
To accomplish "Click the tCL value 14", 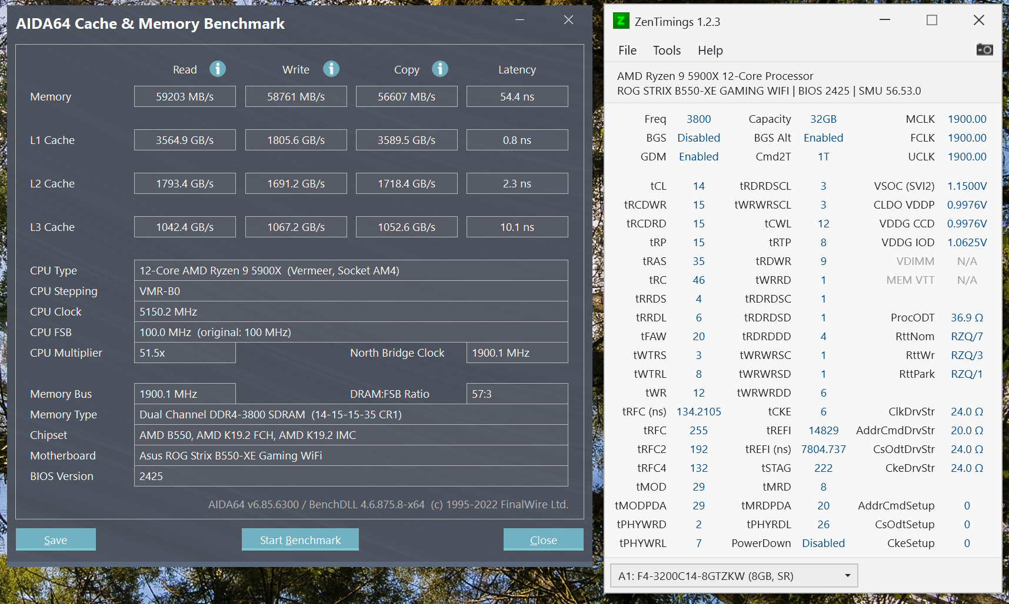I will point(698,186).
